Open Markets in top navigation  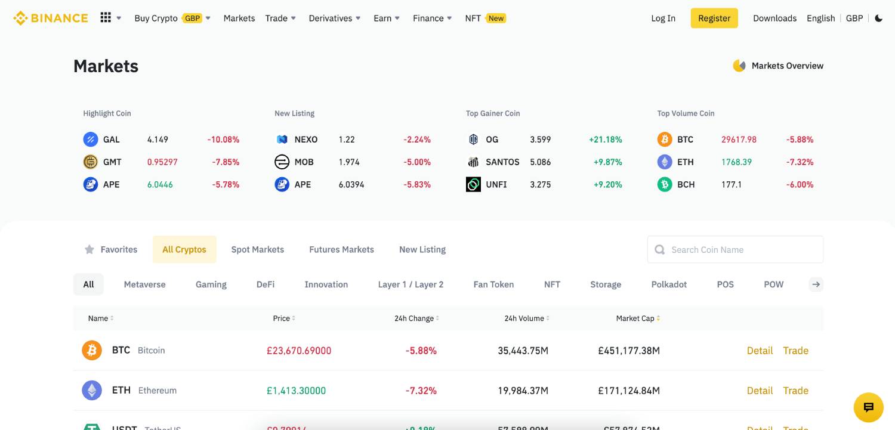(239, 18)
